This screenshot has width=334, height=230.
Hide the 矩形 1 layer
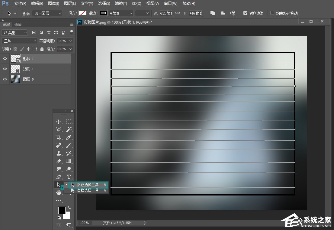pyautogui.click(x=5, y=69)
